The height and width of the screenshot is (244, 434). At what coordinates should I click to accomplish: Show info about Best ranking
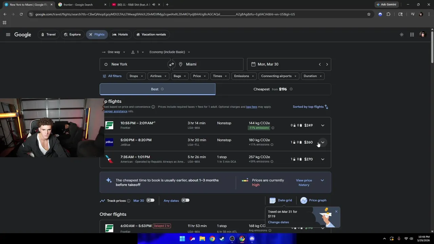(162, 89)
